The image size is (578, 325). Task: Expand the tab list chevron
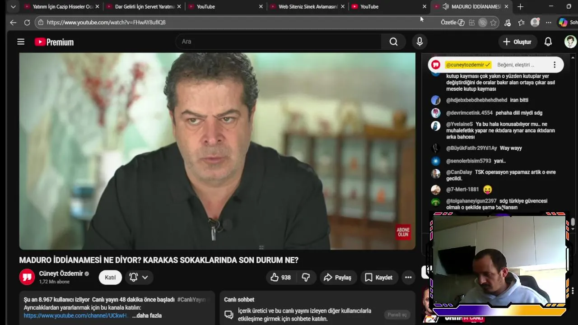(13, 6)
